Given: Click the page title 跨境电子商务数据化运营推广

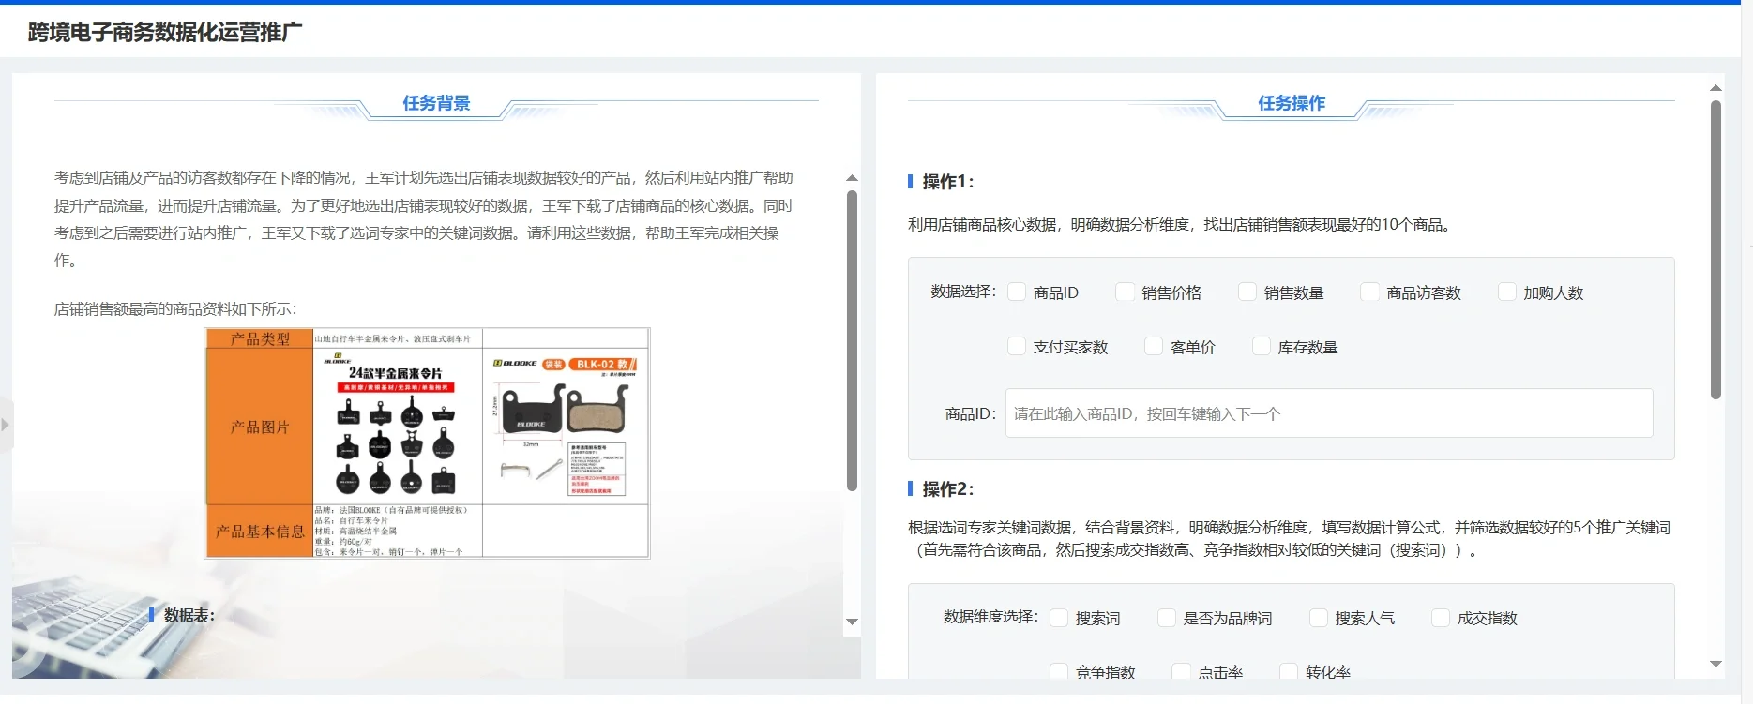Looking at the screenshot, I should click(165, 32).
